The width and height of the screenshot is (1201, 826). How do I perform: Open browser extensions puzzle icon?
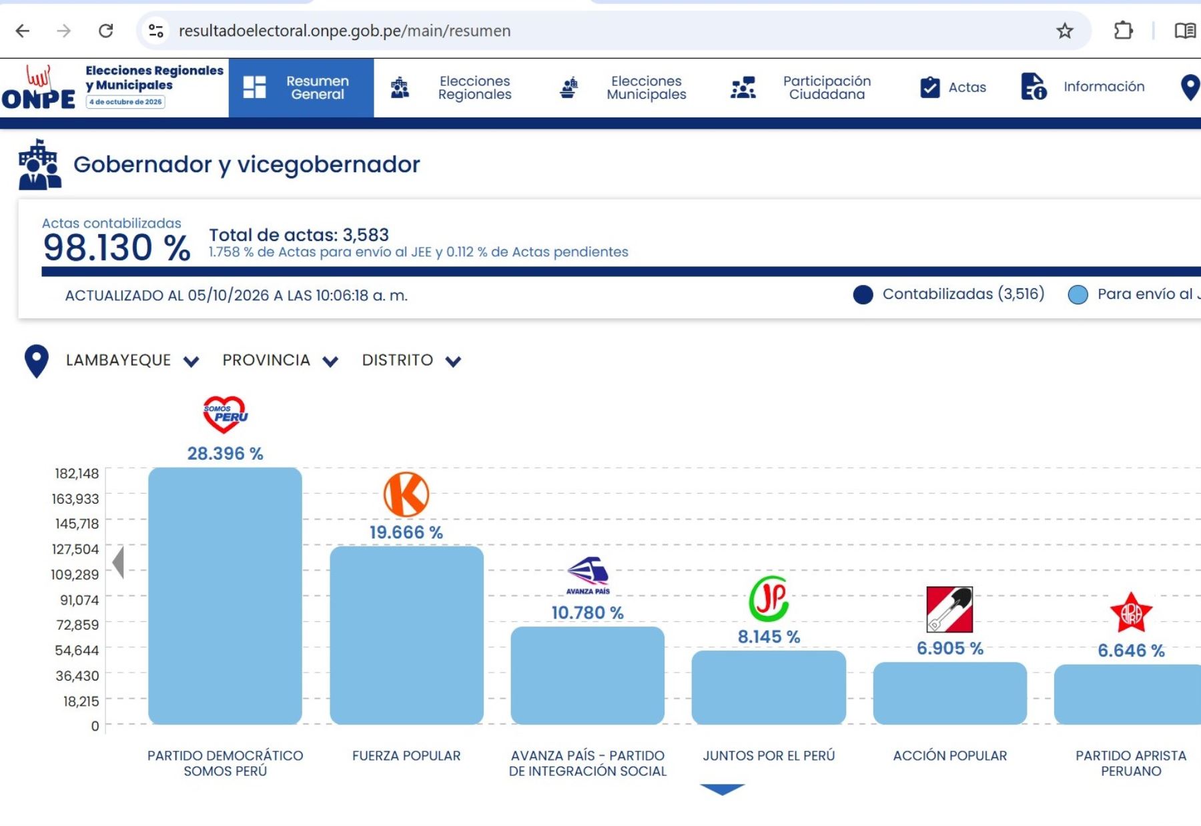click(1124, 31)
